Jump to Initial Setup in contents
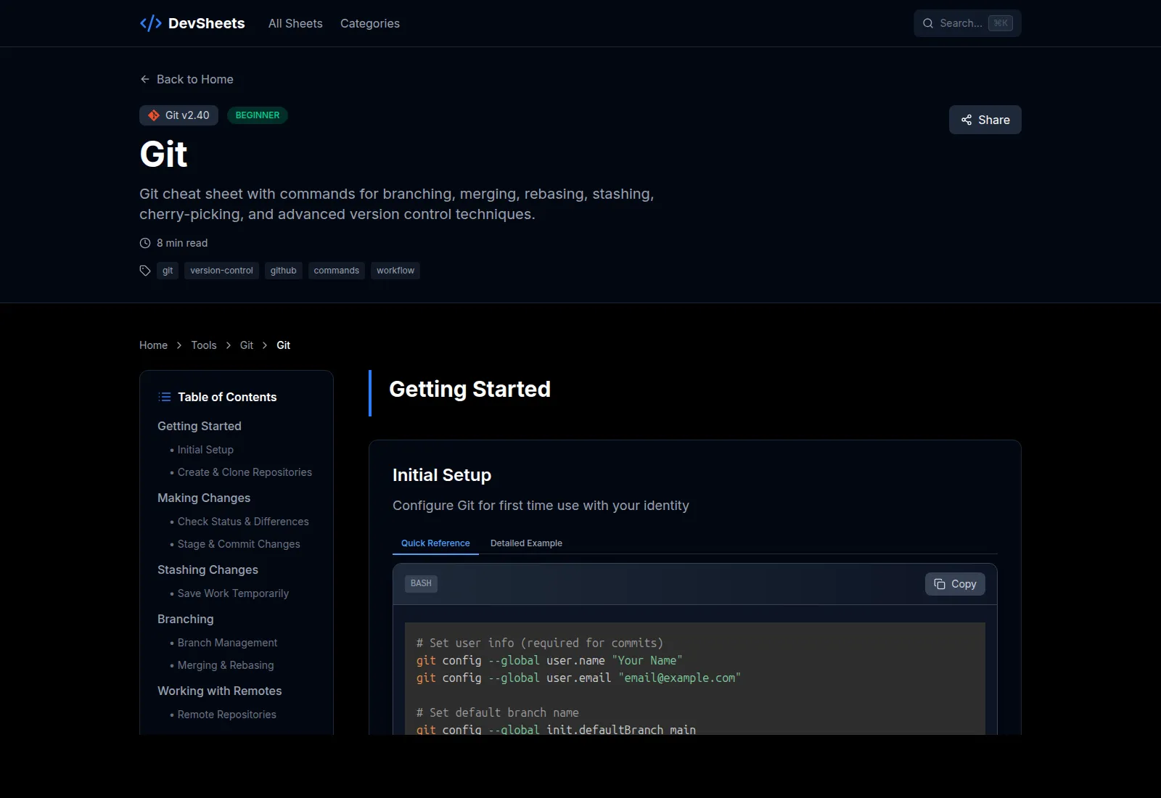Image resolution: width=1161 pixels, height=798 pixels. point(205,450)
